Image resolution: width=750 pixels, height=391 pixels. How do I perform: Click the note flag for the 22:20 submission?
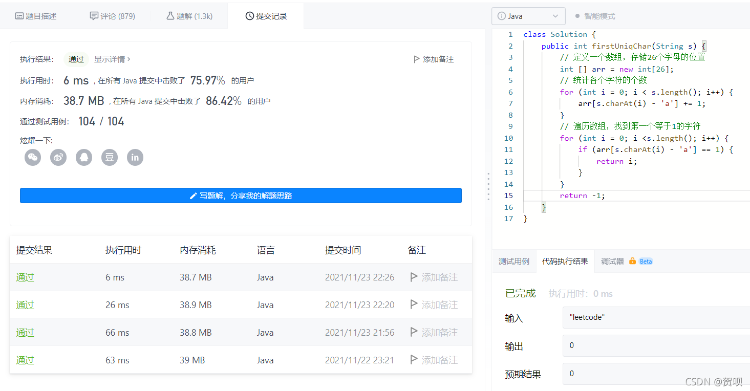(x=414, y=305)
